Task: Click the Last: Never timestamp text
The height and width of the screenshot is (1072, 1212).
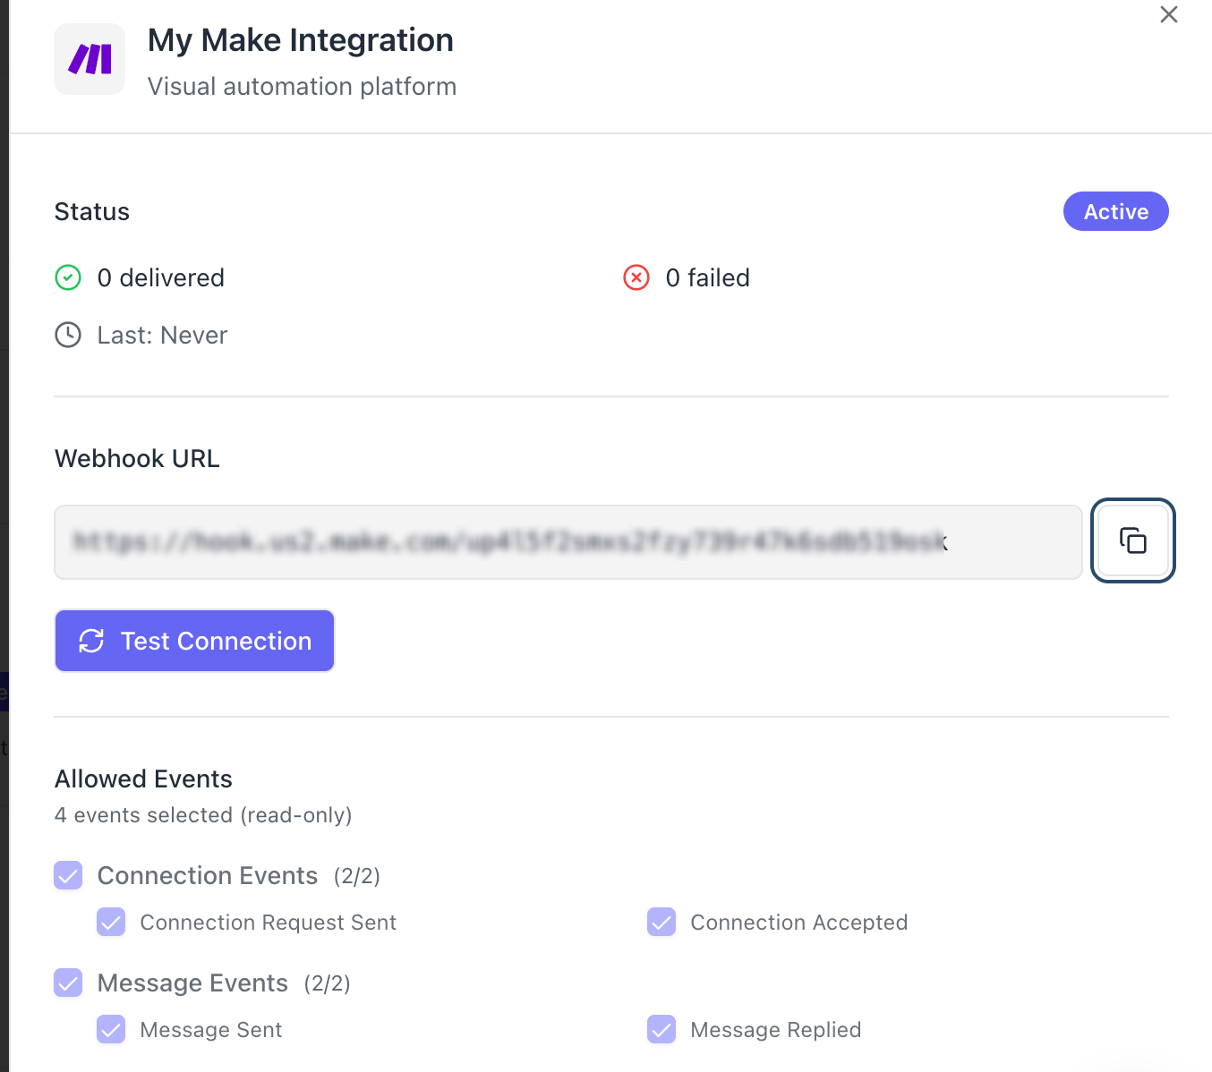Action: coord(162,336)
